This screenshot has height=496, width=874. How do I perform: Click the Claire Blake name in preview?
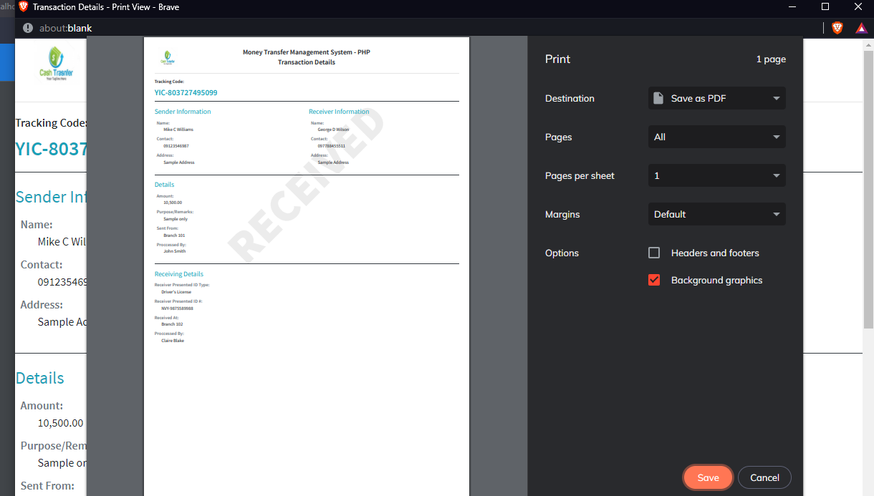173,341
